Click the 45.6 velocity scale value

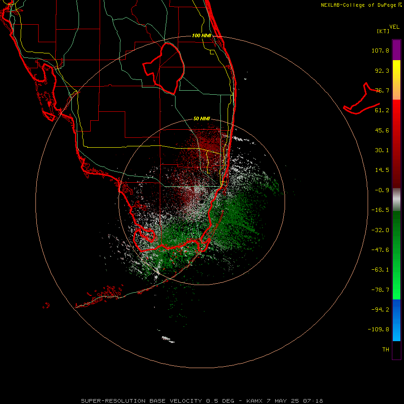click(x=382, y=130)
